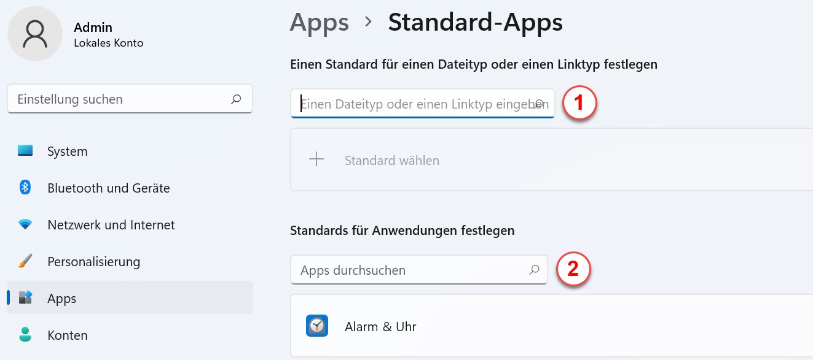Click the System monitor icon in sidebar
Image resolution: width=813 pixels, height=360 pixels.
25,151
